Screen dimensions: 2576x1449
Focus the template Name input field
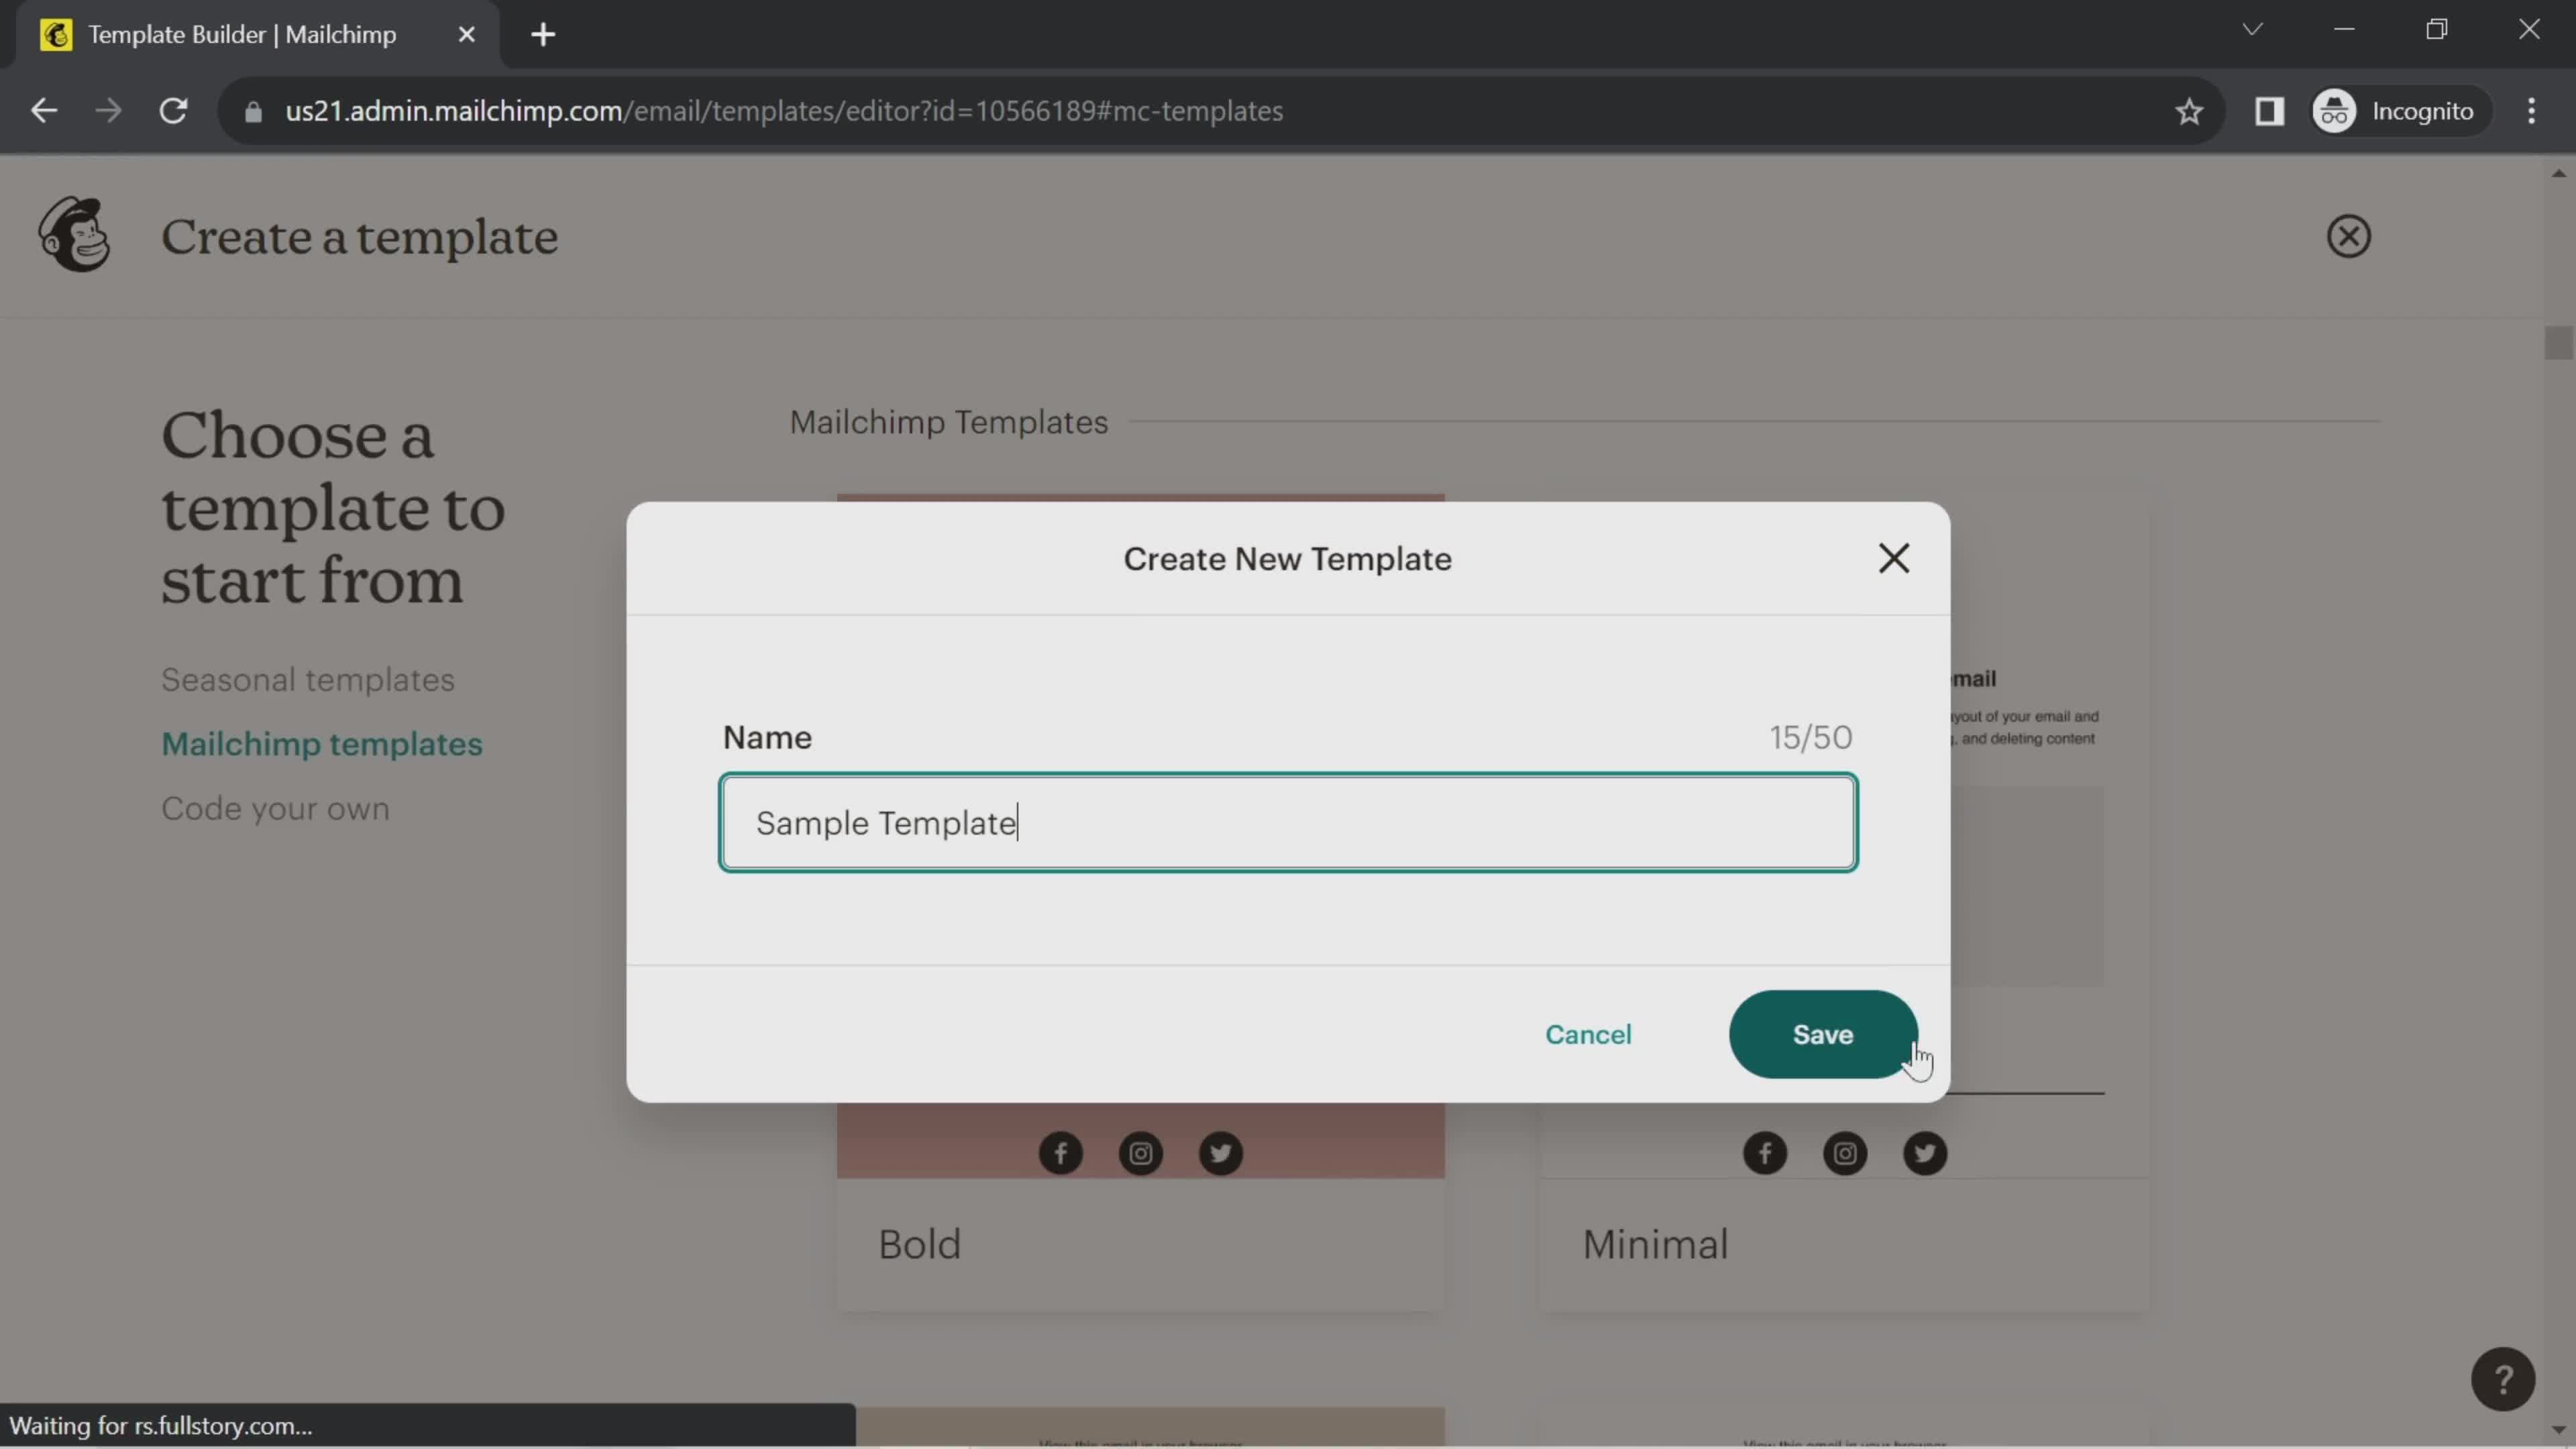(x=1288, y=822)
